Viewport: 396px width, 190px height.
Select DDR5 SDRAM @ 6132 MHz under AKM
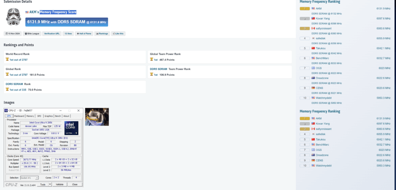tap(326, 14)
